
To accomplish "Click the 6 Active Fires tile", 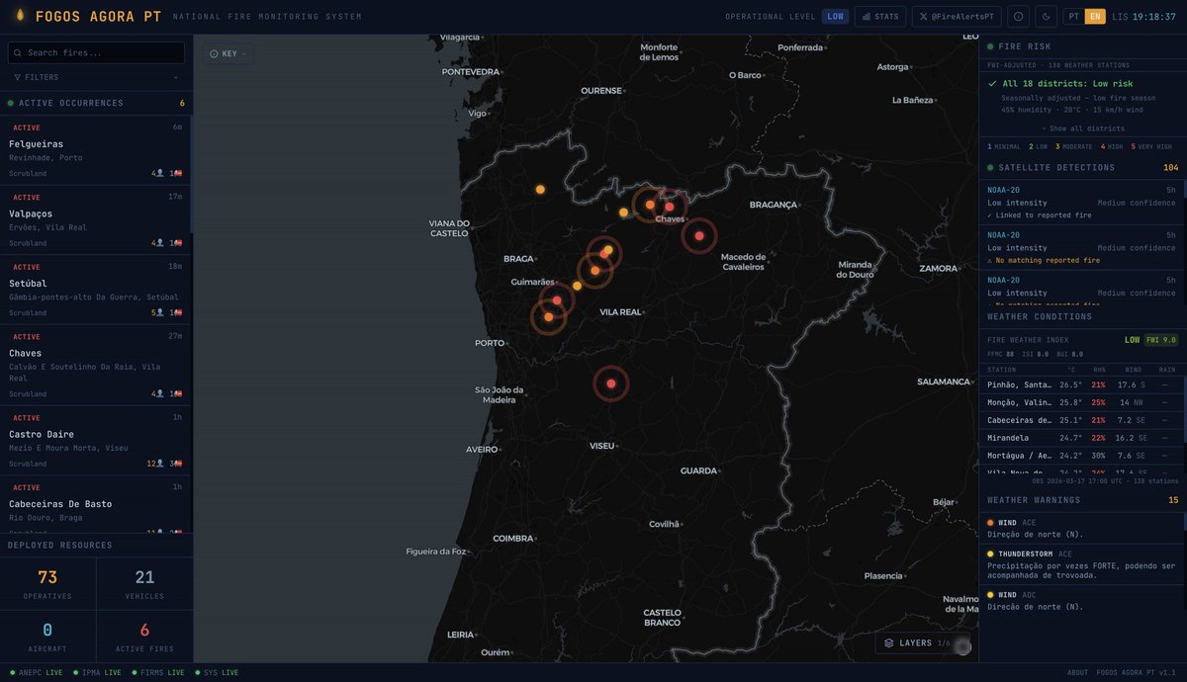I will [144, 636].
